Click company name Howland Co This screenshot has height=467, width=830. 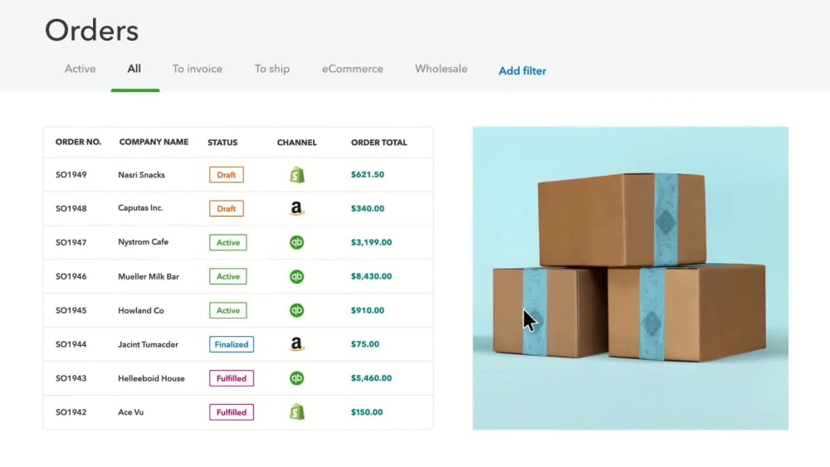pyautogui.click(x=141, y=310)
